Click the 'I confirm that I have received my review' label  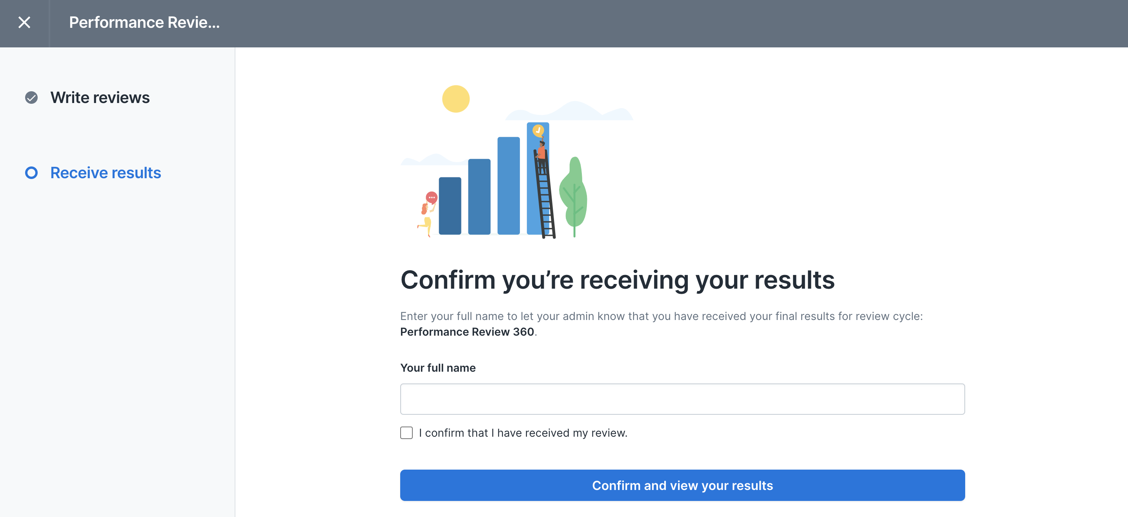[x=523, y=433]
